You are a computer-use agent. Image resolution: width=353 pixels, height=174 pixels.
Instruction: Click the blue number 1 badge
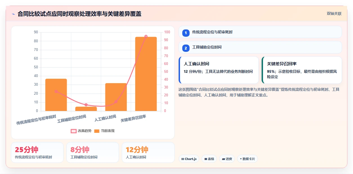click(x=186, y=33)
